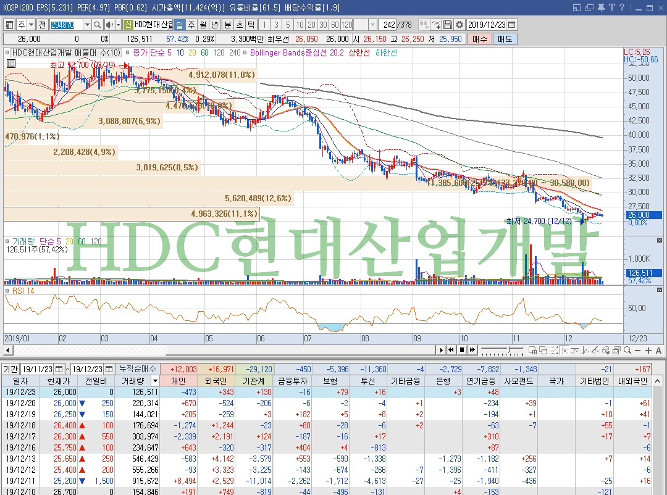Viewport: 667px width, 495px height.
Task: Select 틱 tick chart period
Action: coord(251,25)
